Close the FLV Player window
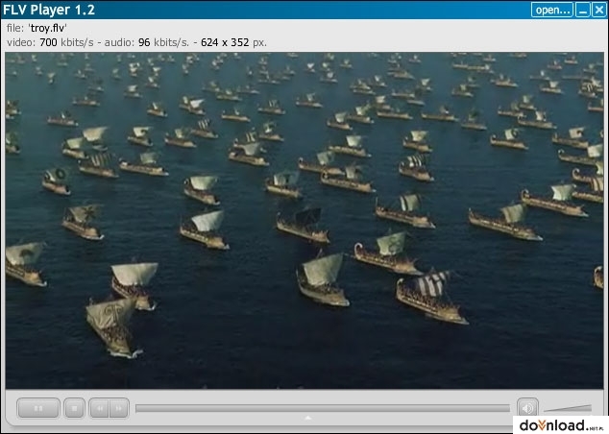Viewport: 609px width, 434px height. tap(598, 10)
